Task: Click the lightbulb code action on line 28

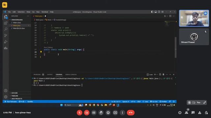Action: [x=41, y=52]
